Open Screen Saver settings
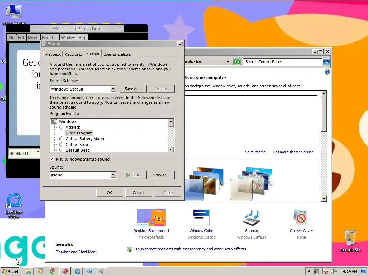The image size is (368, 276). pyautogui.click(x=302, y=224)
